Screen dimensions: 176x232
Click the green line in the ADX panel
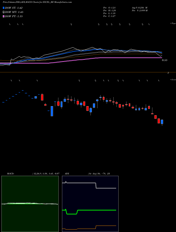pos(96,210)
